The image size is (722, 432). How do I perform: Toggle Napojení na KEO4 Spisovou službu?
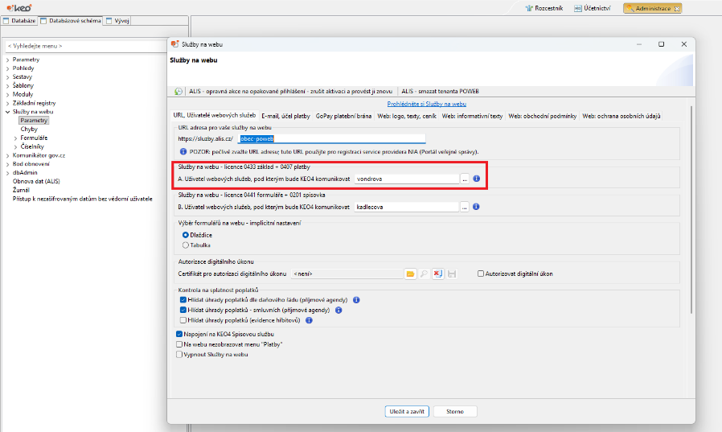[179, 334]
